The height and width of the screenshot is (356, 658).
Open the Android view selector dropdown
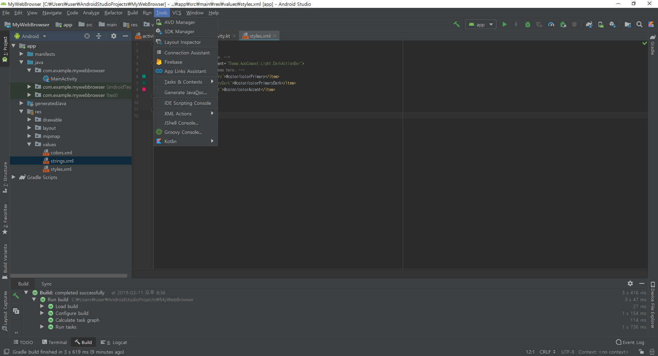(30, 36)
